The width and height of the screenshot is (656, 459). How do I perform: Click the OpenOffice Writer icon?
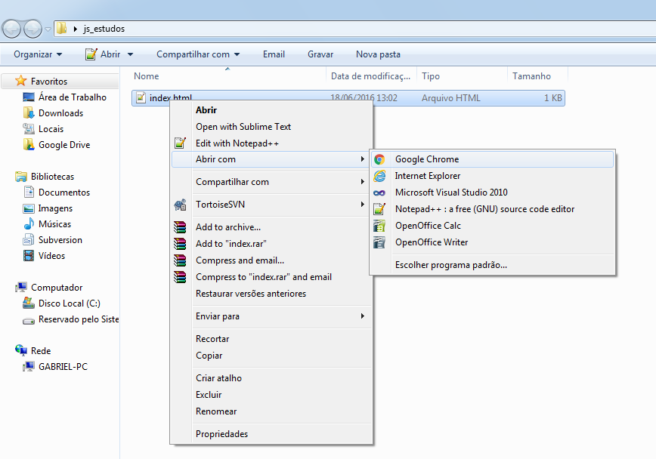(x=379, y=242)
